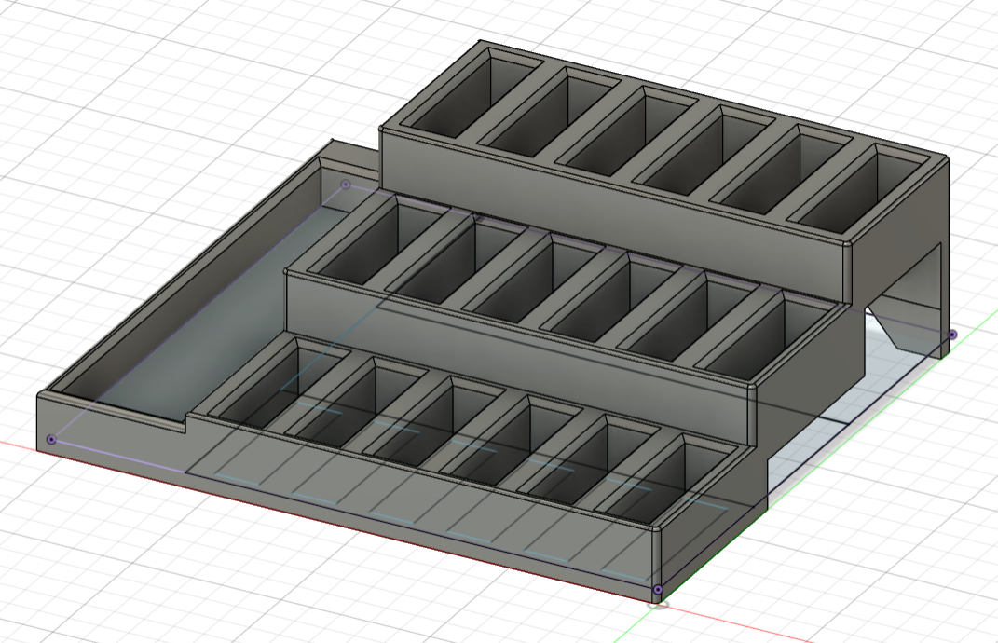
Task: Select sketch point at tray's front-left corner
Action: [51, 439]
